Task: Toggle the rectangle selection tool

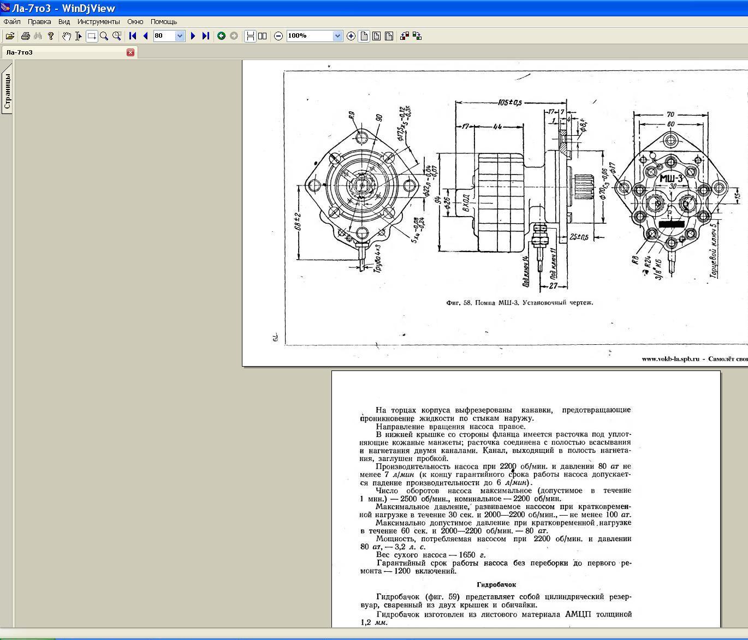Action: pyautogui.click(x=92, y=36)
